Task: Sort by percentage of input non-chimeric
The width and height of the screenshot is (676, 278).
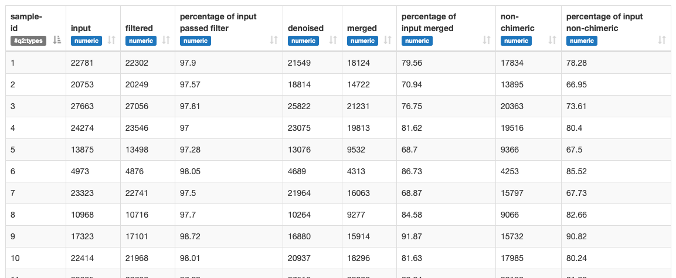Action: (x=662, y=40)
